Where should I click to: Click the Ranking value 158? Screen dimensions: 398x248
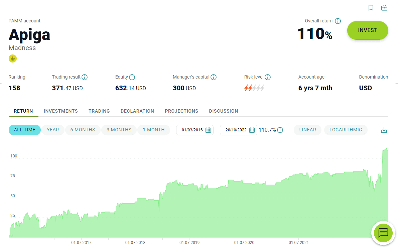click(14, 88)
